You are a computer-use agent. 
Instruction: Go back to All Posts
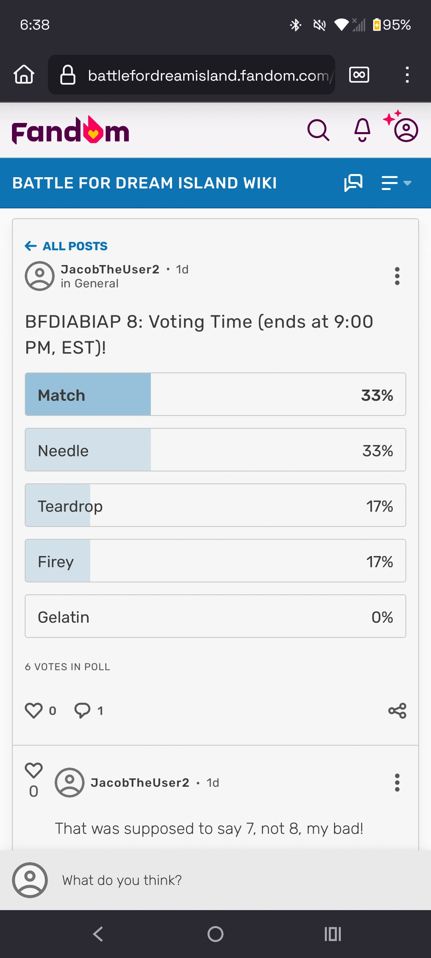66,246
